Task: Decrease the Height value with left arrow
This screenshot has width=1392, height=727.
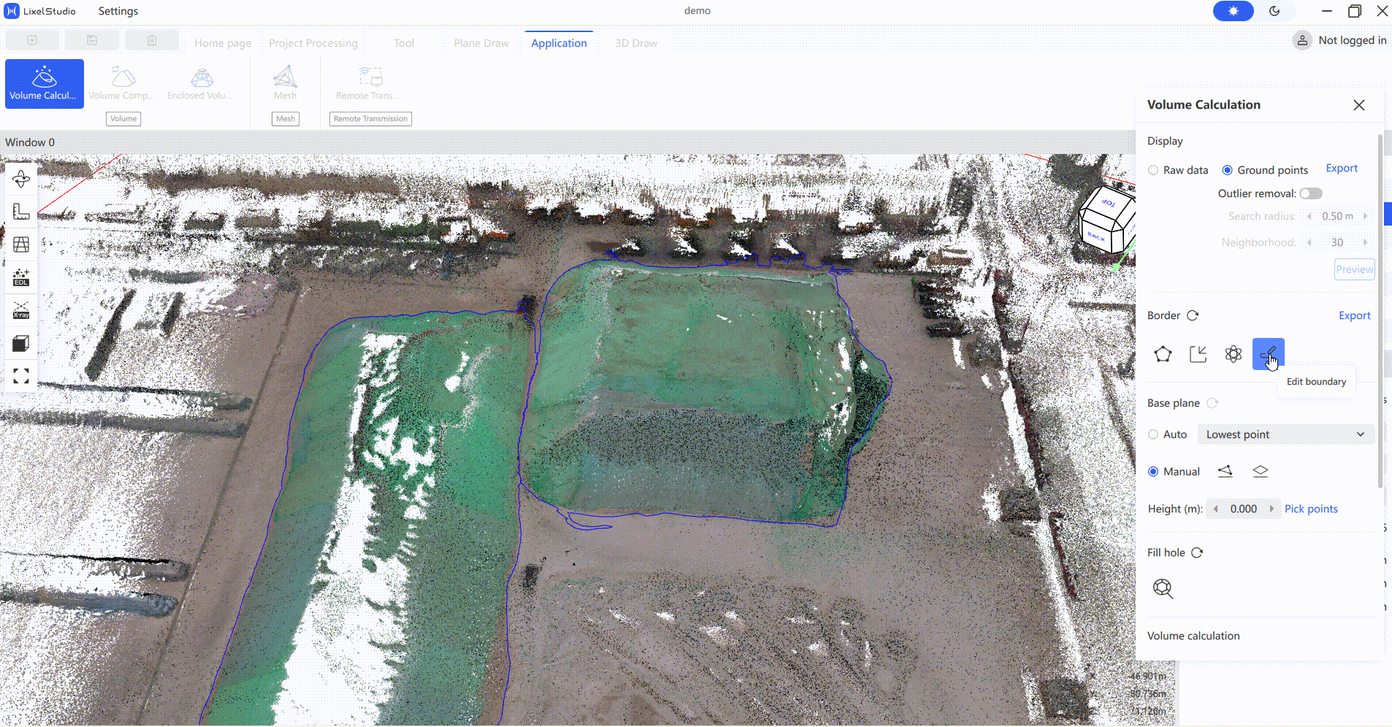Action: 1216,509
